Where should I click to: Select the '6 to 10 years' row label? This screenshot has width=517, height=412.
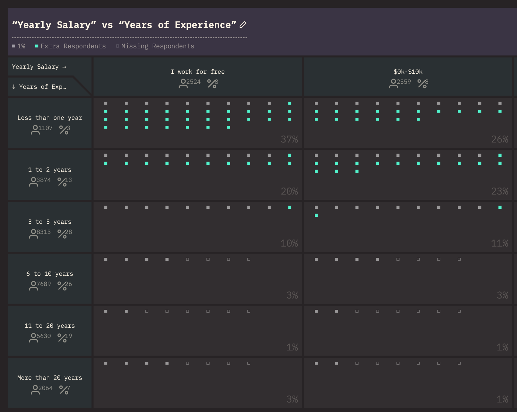(50, 274)
